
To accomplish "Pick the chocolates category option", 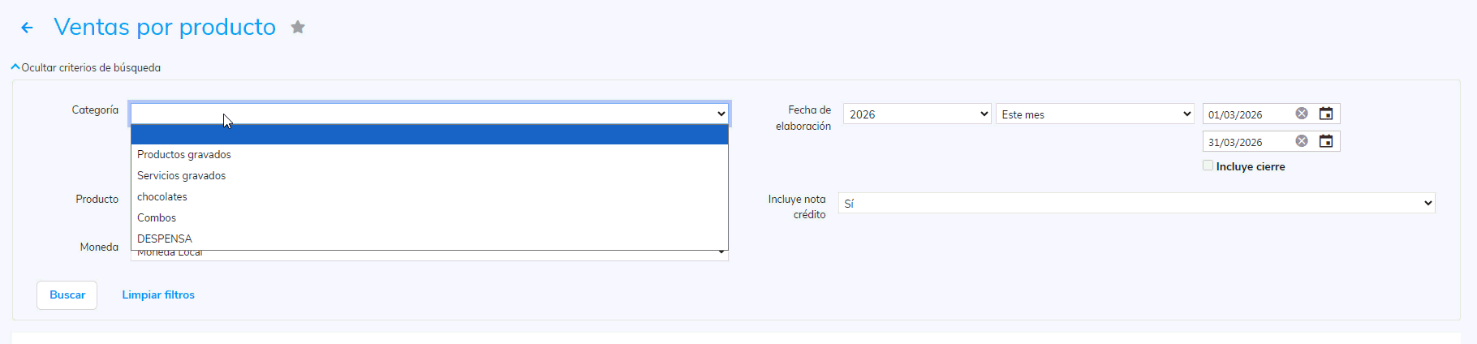I will click(x=162, y=196).
